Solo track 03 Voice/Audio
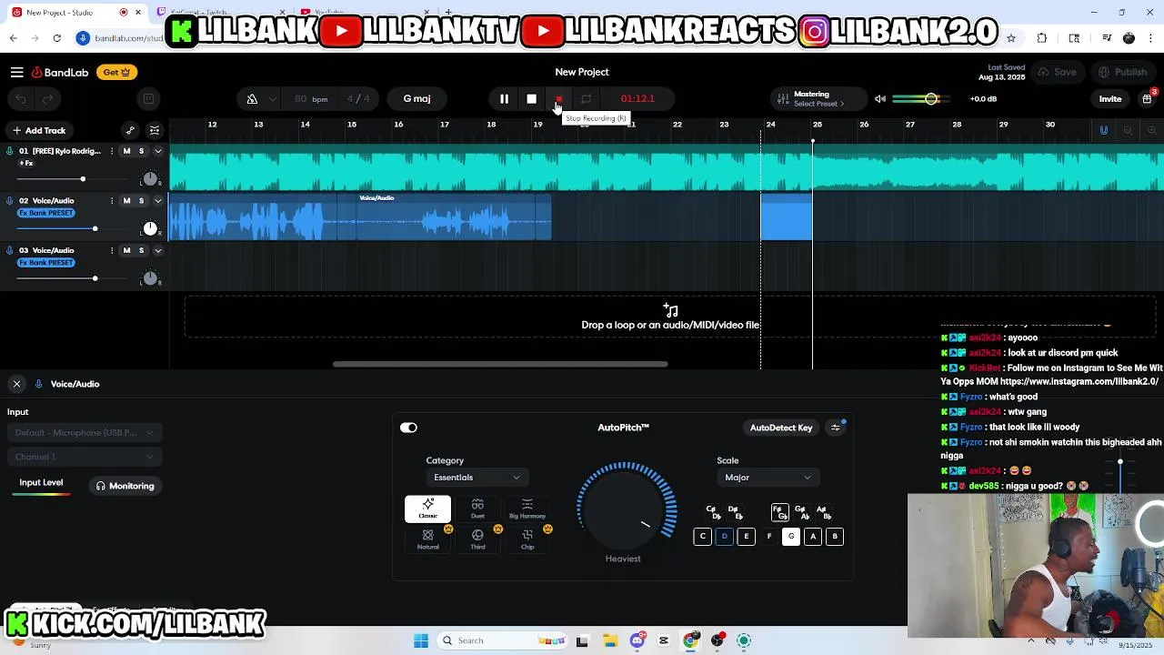This screenshot has height=655, width=1164. pos(141,251)
